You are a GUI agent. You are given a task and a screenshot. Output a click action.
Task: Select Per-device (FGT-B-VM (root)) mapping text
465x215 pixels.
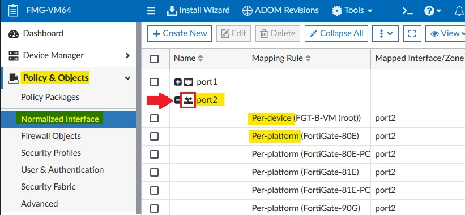[x=306, y=118]
